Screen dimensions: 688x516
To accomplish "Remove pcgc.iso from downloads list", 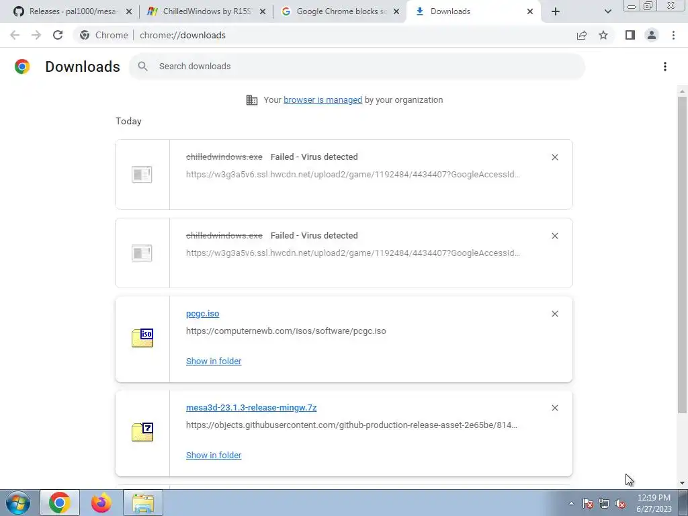I will click(554, 314).
